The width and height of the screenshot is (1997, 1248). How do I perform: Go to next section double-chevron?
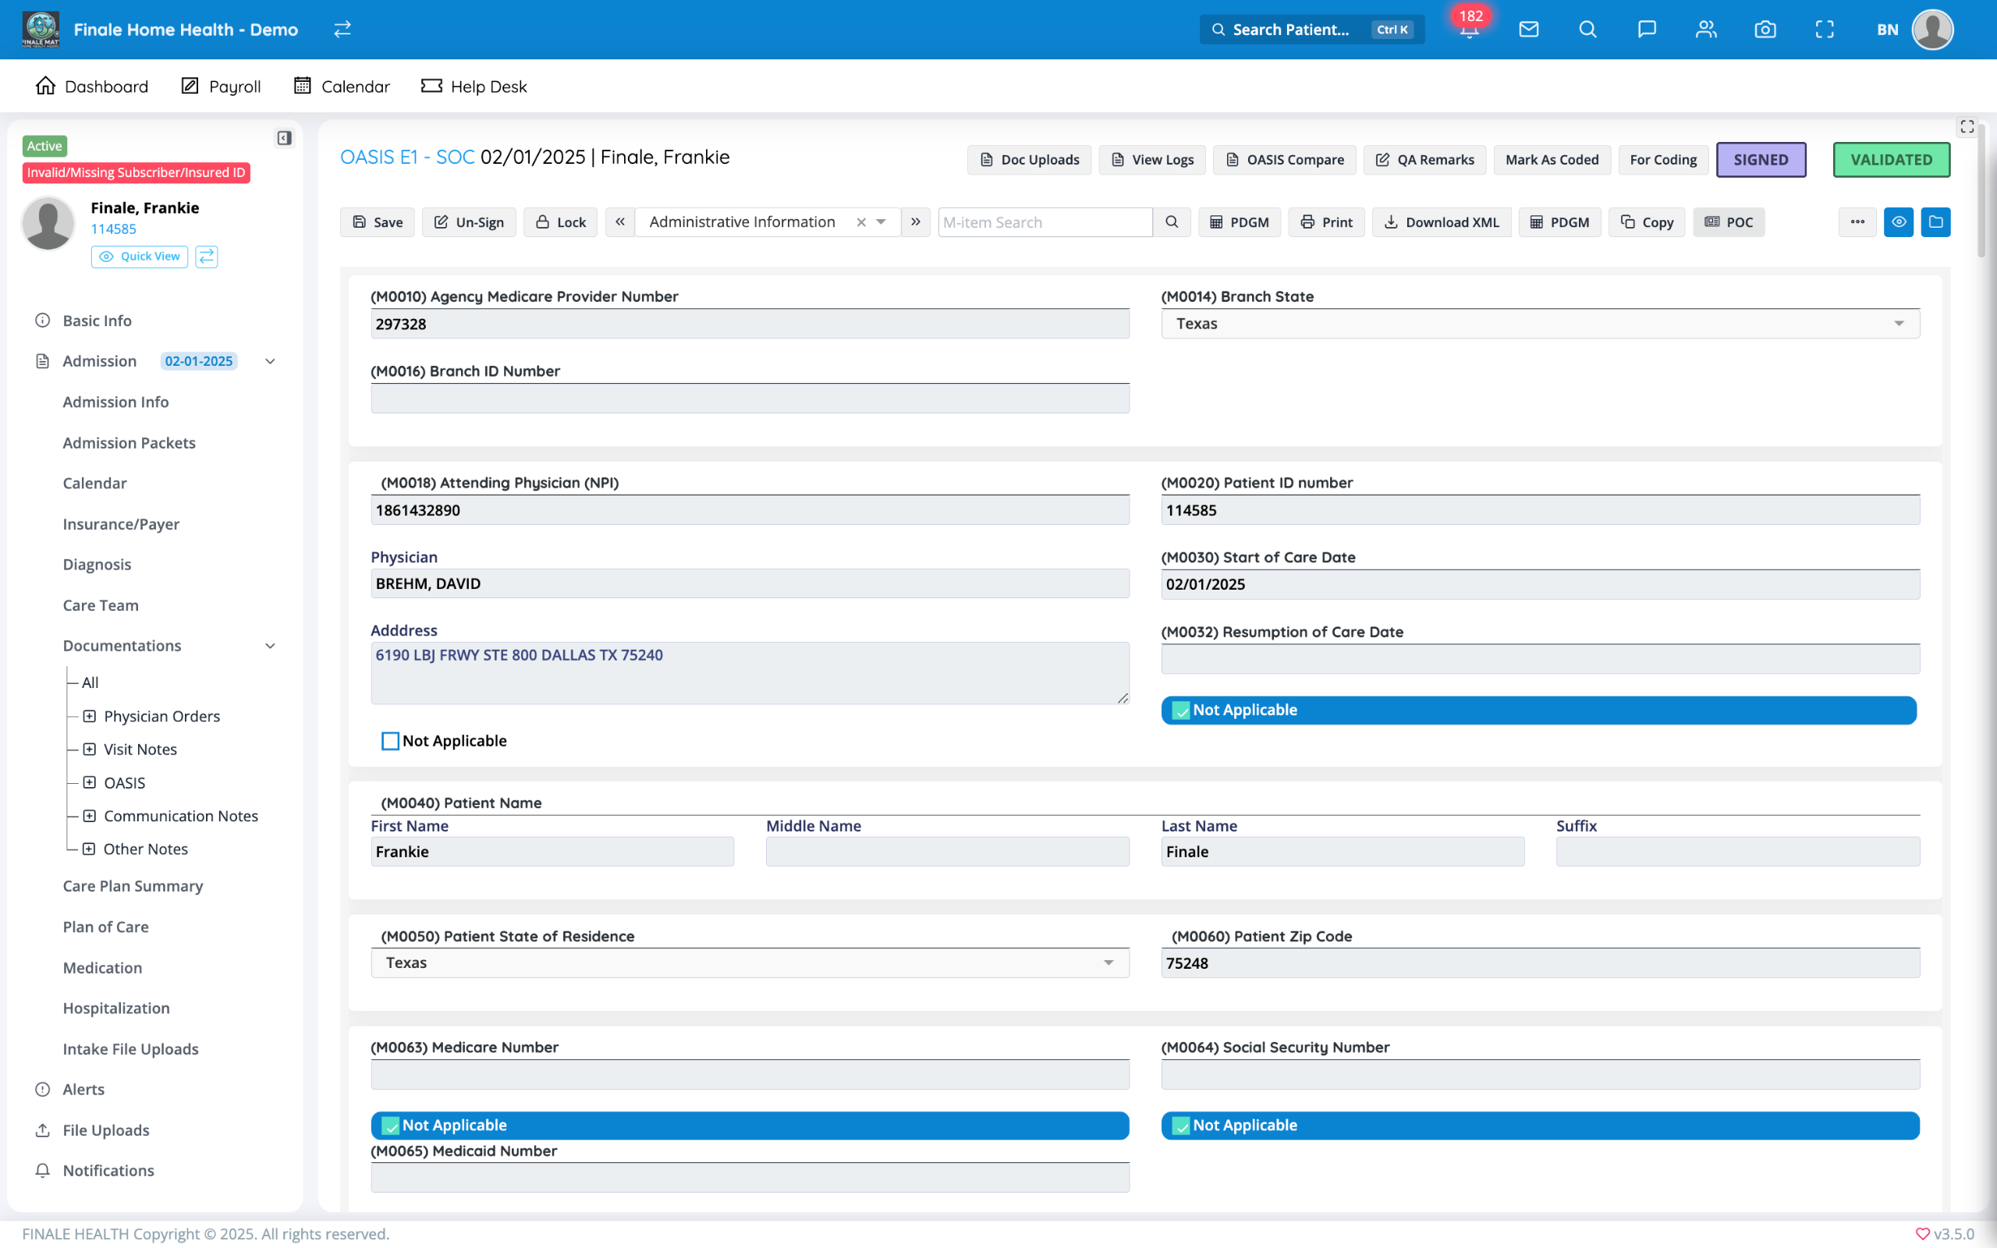(x=915, y=222)
